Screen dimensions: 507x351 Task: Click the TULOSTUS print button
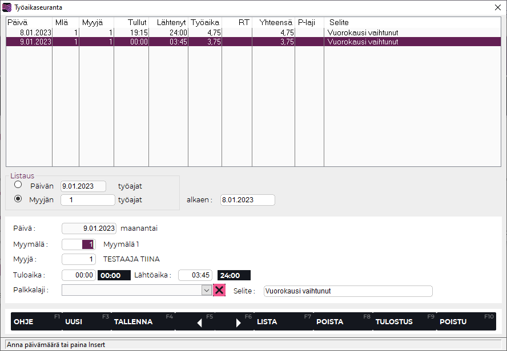(x=394, y=321)
